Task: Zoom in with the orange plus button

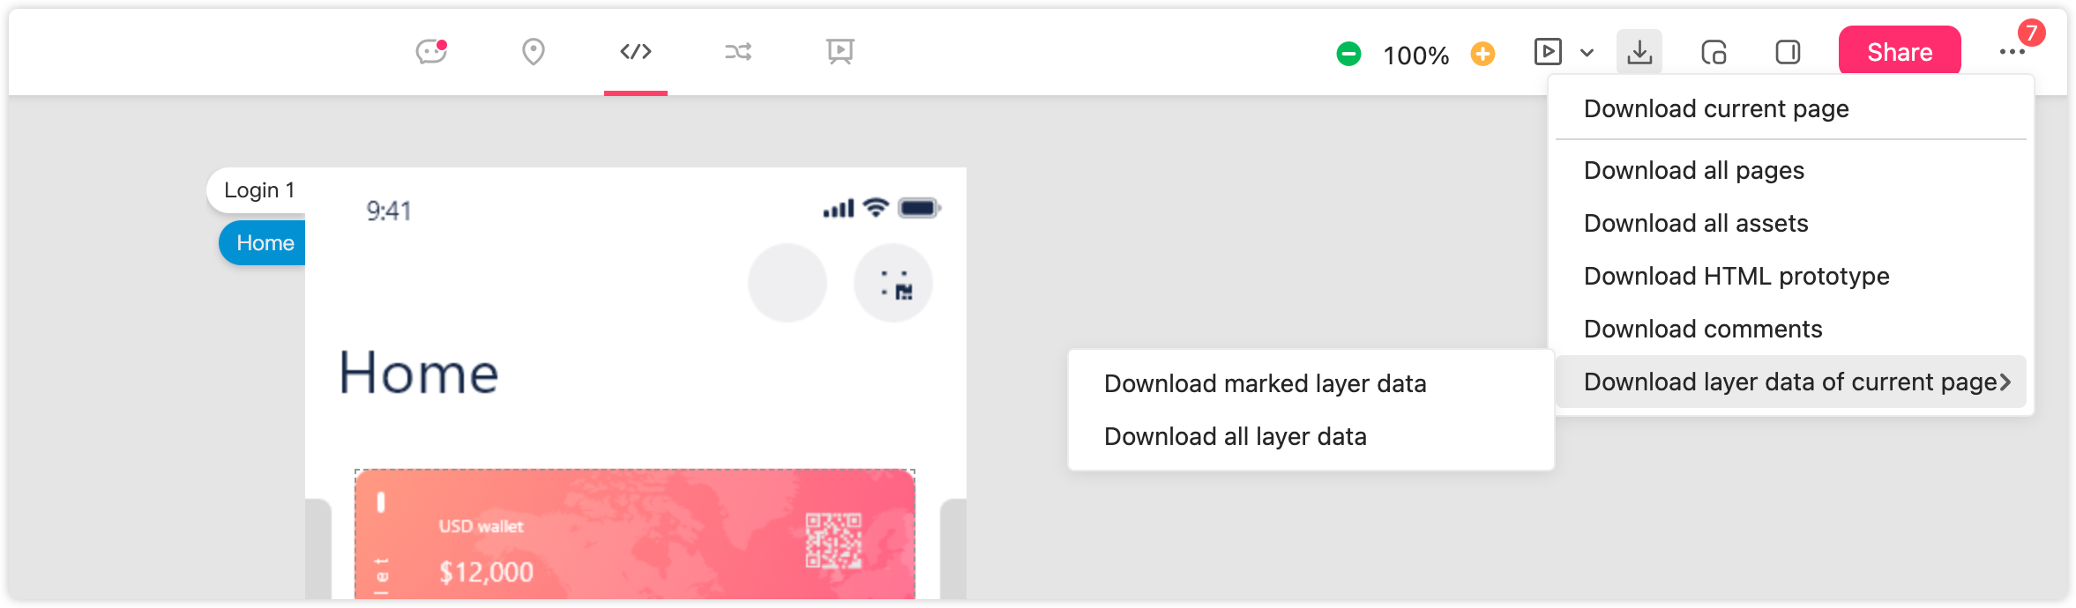Action: click(x=1482, y=55)
